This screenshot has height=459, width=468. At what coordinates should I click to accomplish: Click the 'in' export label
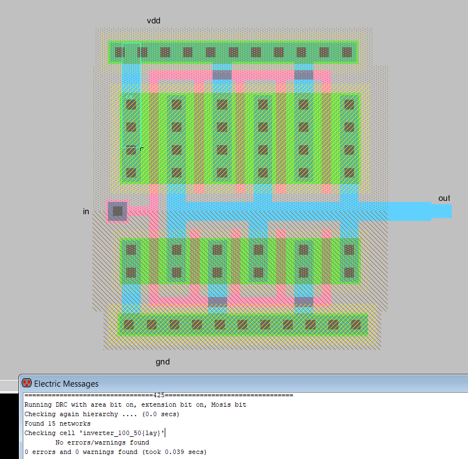coord(86,211)
